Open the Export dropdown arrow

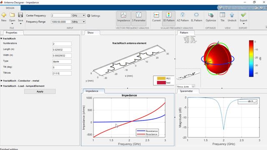[x=244, y=24]
